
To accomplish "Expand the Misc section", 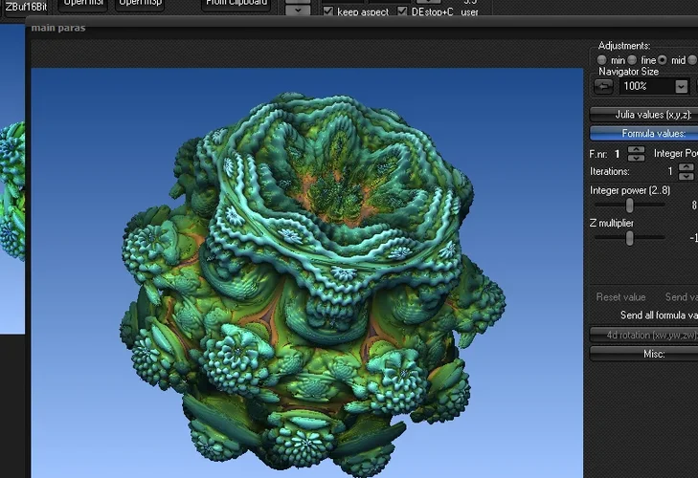I will (643, 354).
